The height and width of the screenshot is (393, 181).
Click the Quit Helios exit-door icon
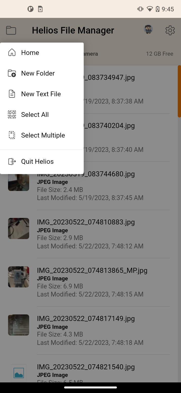coord(12,161)
